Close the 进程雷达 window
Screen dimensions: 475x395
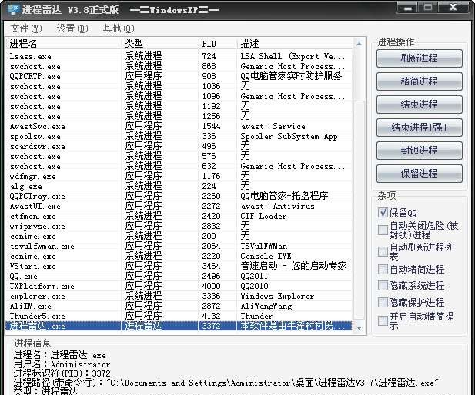tap(453, 8)
